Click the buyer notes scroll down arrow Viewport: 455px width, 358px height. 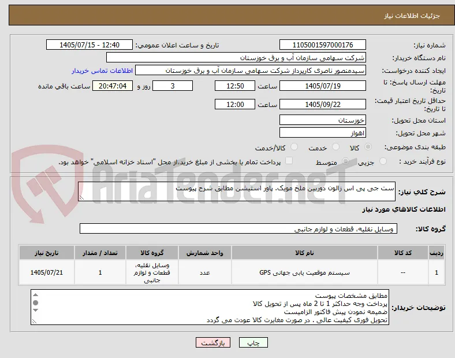[x=35, y=311]
